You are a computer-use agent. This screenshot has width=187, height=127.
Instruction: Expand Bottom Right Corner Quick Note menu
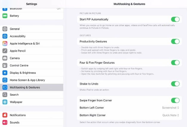(x=171, y=115)
